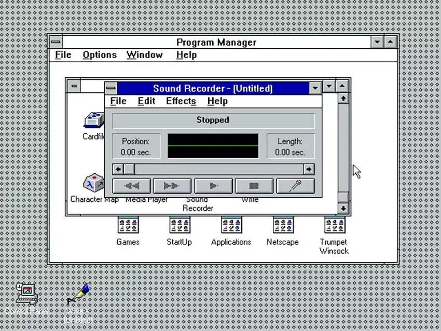Click the fast forward button

pyautogui.click(x=172, y=186)
